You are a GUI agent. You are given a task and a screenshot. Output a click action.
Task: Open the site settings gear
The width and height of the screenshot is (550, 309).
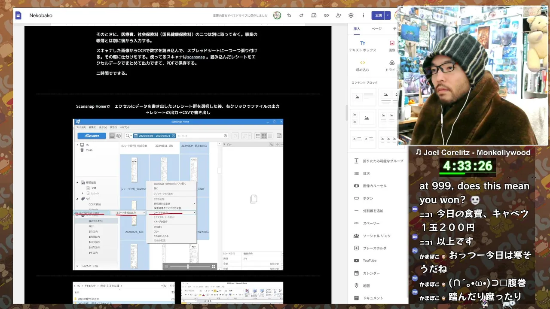click(351, 15)
